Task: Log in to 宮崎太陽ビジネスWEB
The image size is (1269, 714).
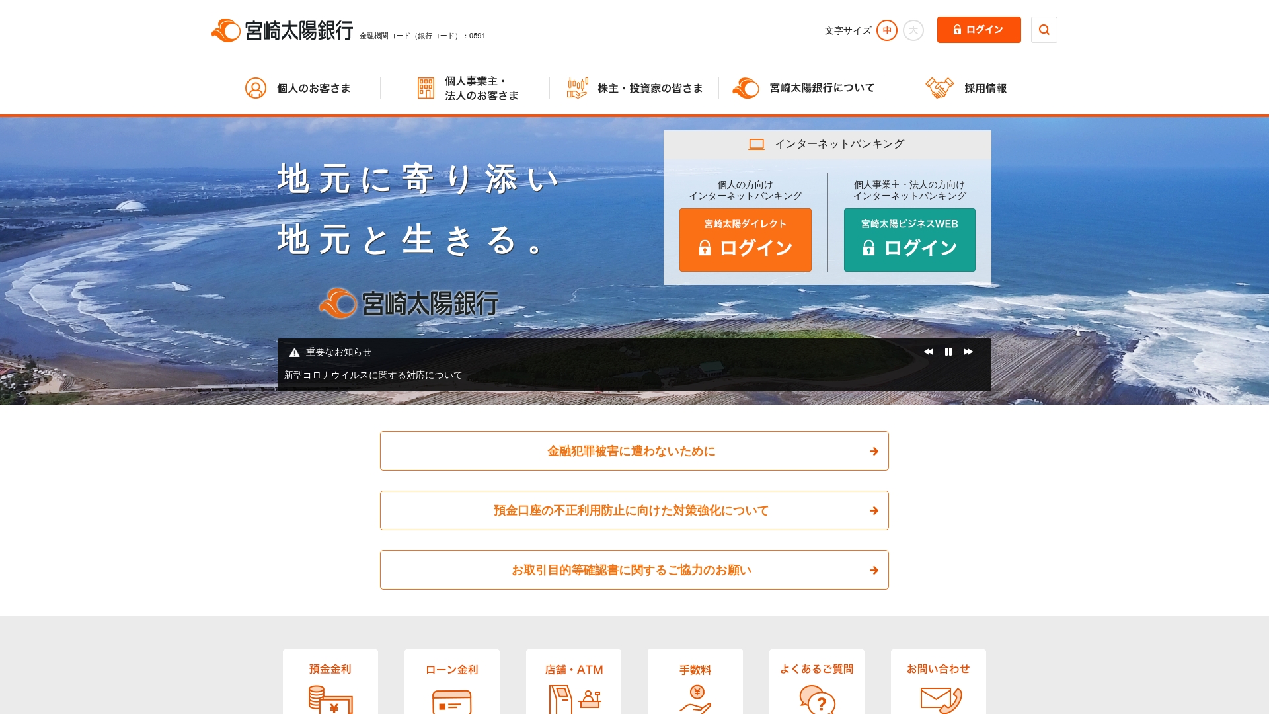Action: [909, 240]
